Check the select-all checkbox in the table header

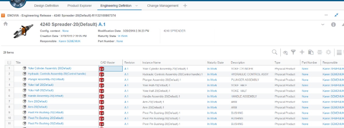[x=9, y=62]
